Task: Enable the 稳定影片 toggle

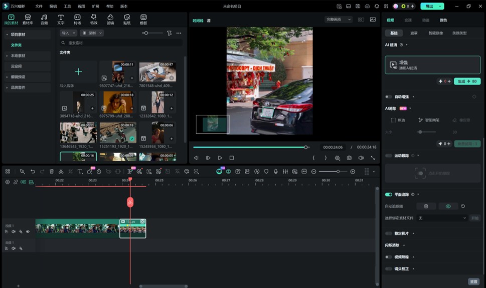Action: coord(389,233)
